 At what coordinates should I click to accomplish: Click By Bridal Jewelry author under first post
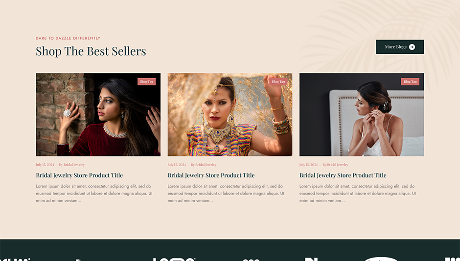(72, 165)
